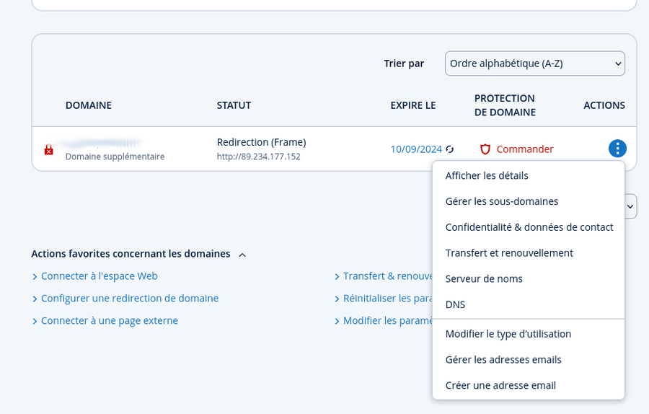Select Afficher les détails from menu
This screenshot has height=414, width=649.
pyautogui.click(x=487, y=175)
